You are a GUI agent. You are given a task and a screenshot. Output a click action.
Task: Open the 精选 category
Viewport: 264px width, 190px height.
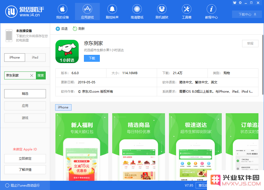click(x=25, y=94)
